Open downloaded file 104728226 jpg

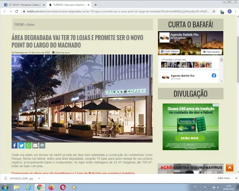21,178
